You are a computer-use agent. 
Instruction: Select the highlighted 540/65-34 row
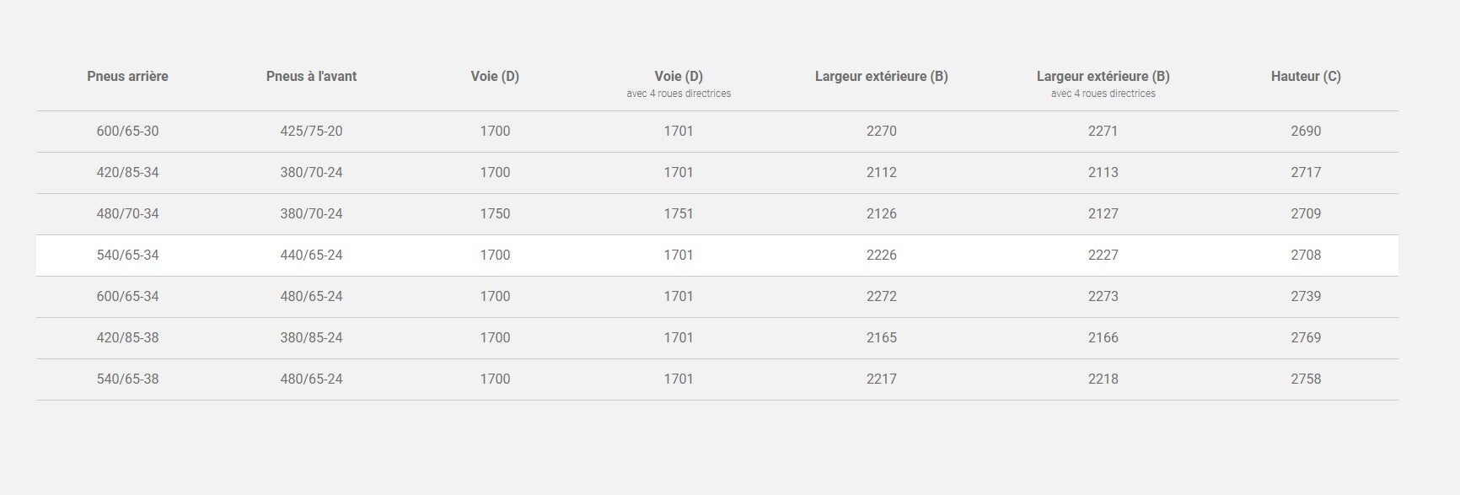[127, 256]
